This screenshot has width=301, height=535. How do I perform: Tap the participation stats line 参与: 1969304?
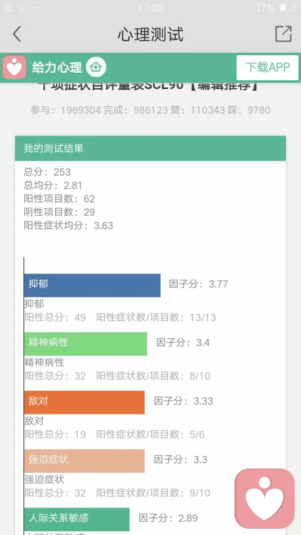pyautogui.click(x=65, y=110)
